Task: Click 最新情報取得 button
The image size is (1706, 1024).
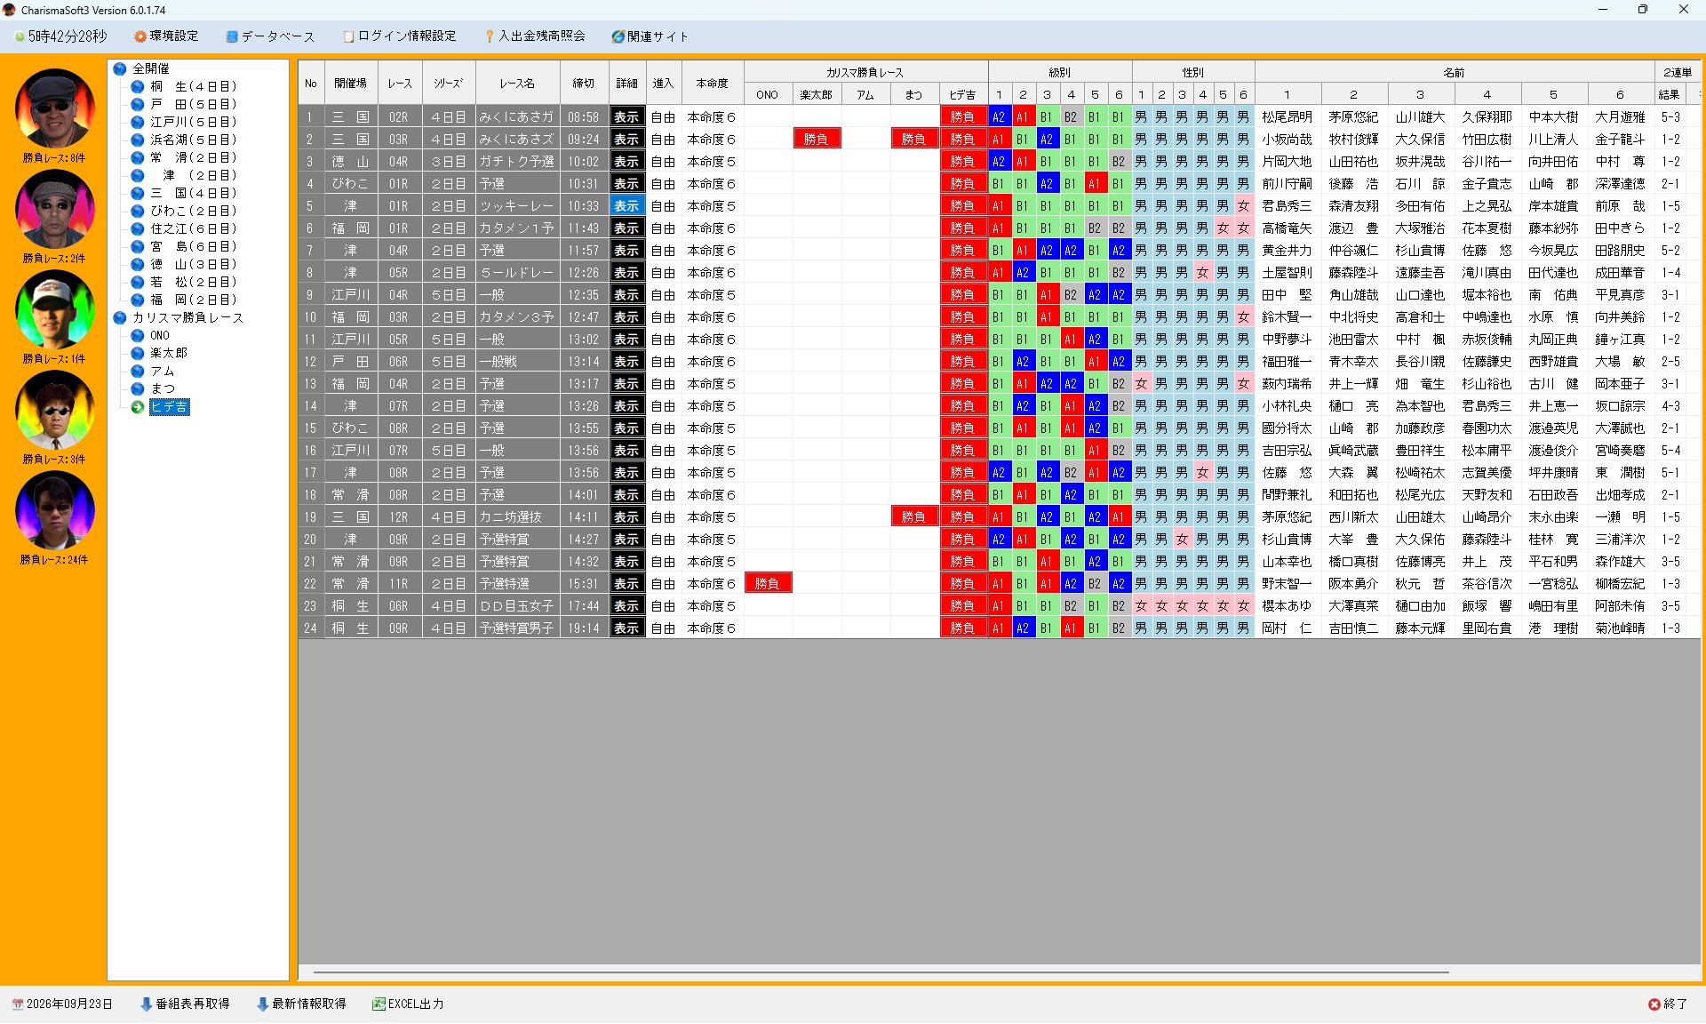Action: tap(301, 1004)
